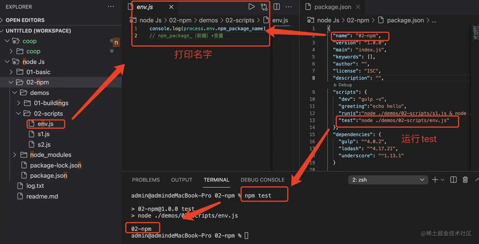Image resolution: width=479 pixels, height=244 pixels.
Task: Click the demos breadcrumb segment
Action: tap(208, 20)
